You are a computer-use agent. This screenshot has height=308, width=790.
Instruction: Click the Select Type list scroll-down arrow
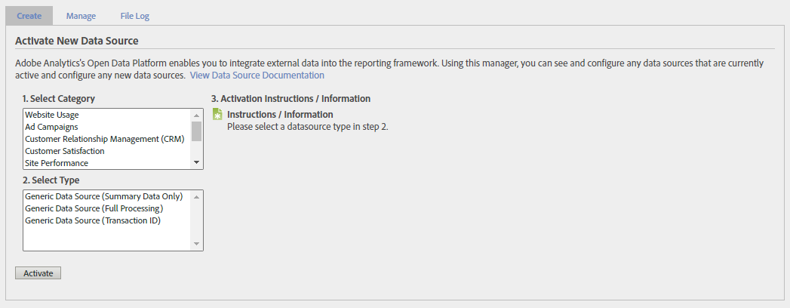[x=196, y=244]
